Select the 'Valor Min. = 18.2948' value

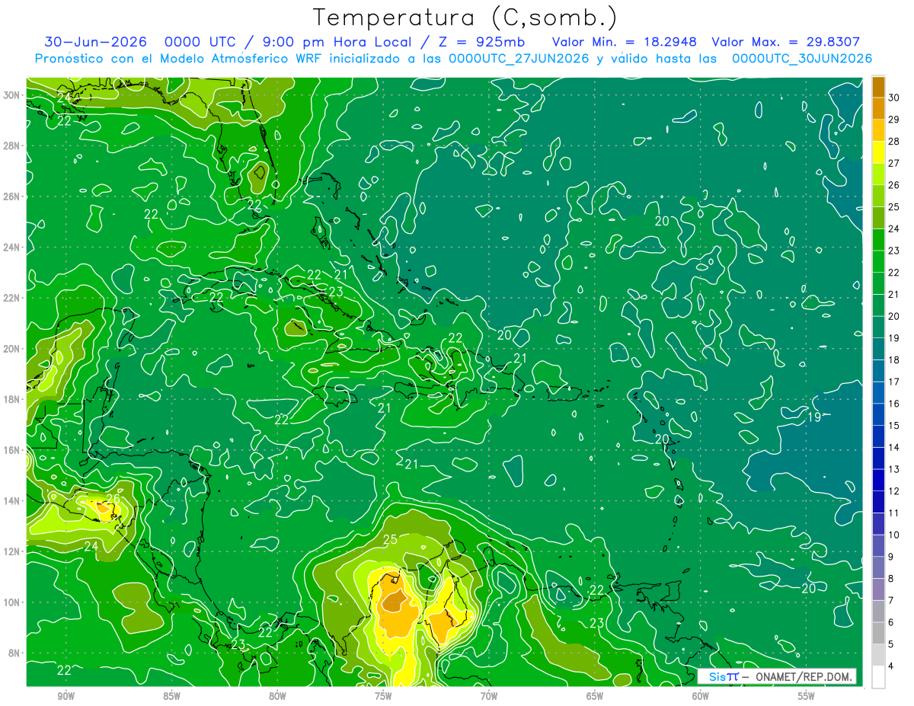coord(626,42)
